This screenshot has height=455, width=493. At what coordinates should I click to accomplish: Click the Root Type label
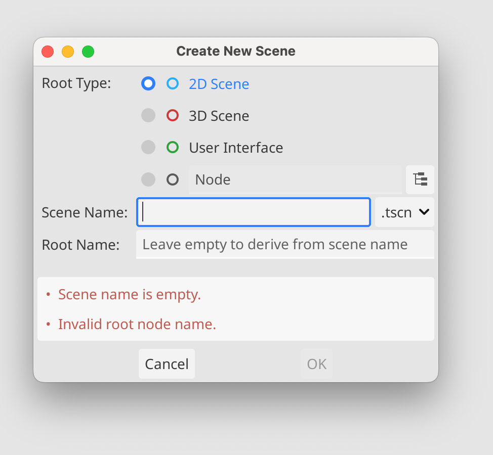pyautogui.click(x=76, y=83)
